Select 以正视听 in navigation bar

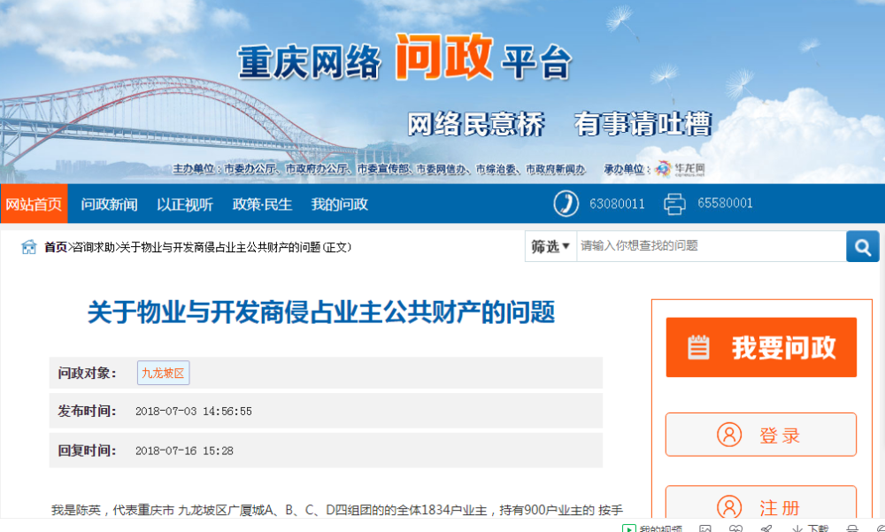(x=185, y=204)
